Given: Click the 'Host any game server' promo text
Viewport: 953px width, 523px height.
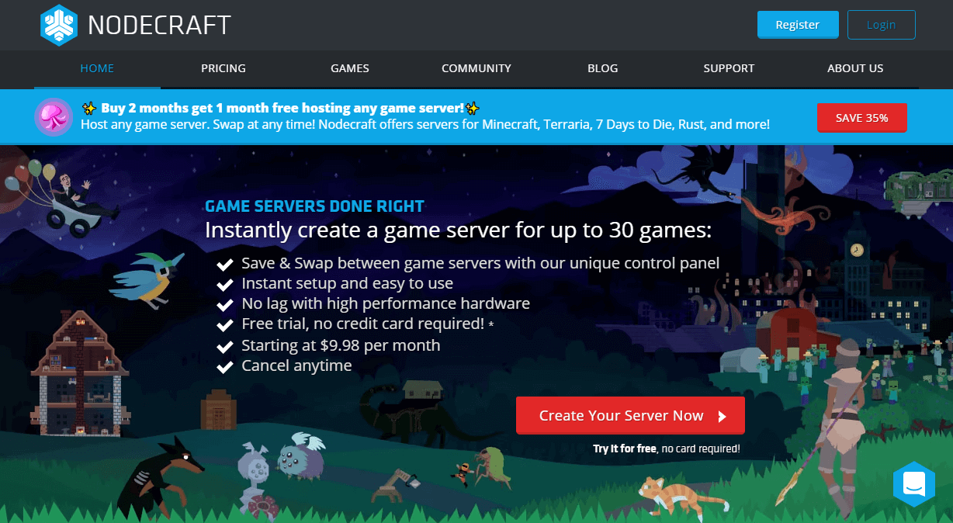Looking at the screenshot, I should coord(425,124).
